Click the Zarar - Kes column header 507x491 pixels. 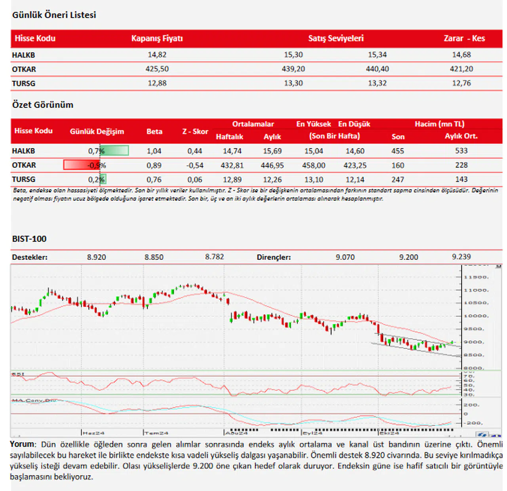(464, 38)
